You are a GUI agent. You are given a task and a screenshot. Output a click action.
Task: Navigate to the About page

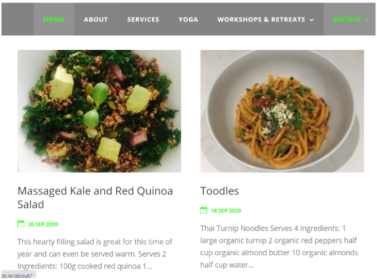96,20
